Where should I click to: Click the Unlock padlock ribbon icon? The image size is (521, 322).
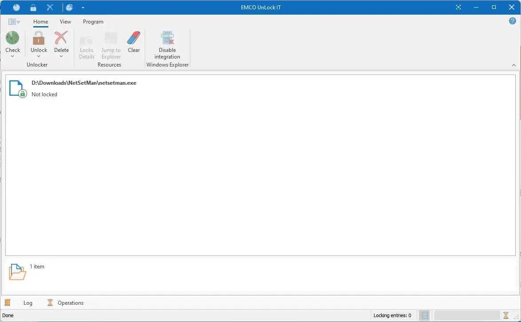click(x=39, y=38)
